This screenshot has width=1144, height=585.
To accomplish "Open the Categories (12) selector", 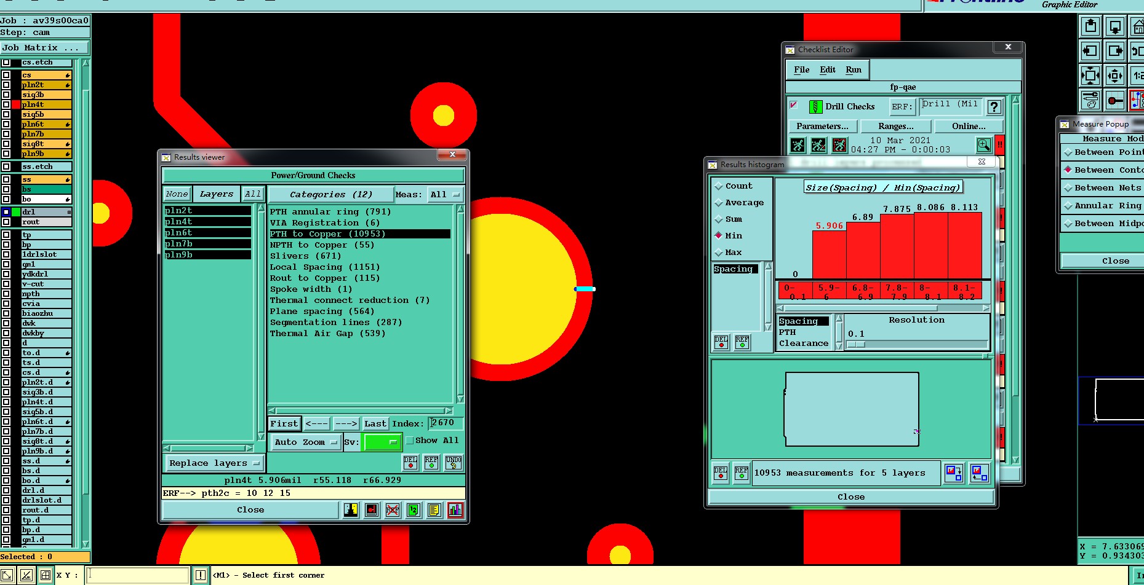I will point(330,195).
